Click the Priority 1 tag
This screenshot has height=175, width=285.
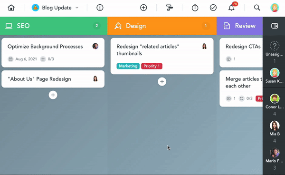[x=152, y=66]
